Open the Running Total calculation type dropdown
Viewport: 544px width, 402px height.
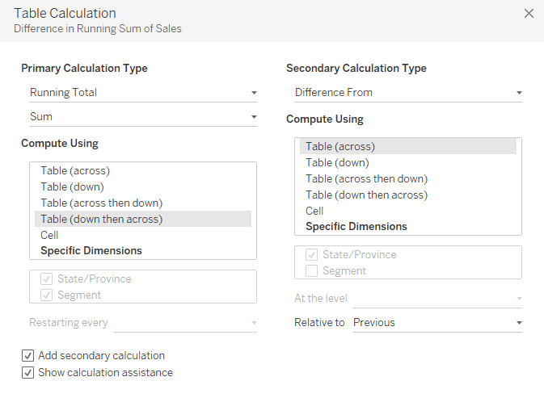click(142, 93)
